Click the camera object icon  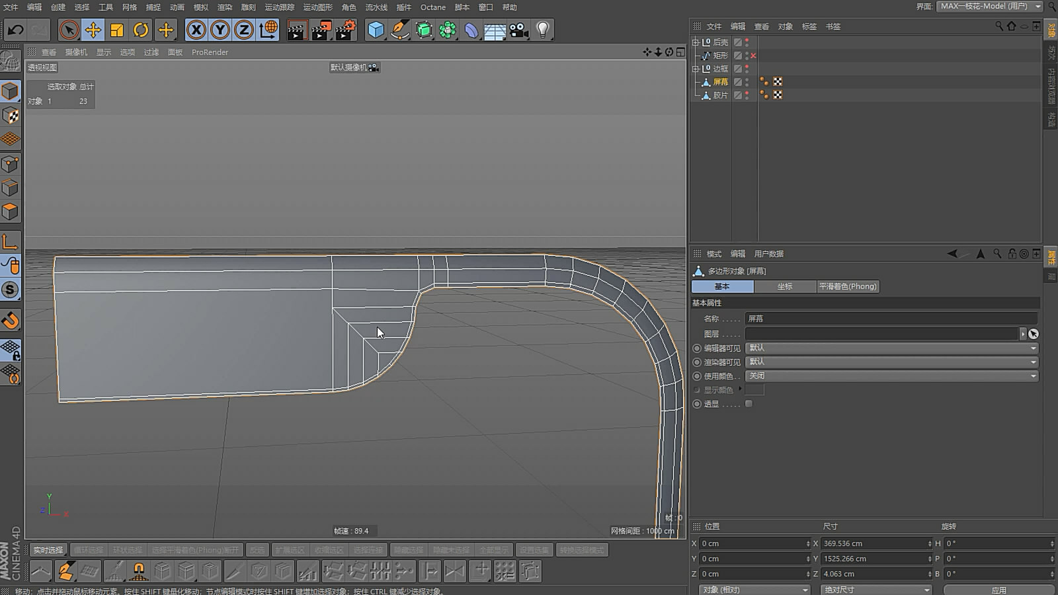[518, 30]
